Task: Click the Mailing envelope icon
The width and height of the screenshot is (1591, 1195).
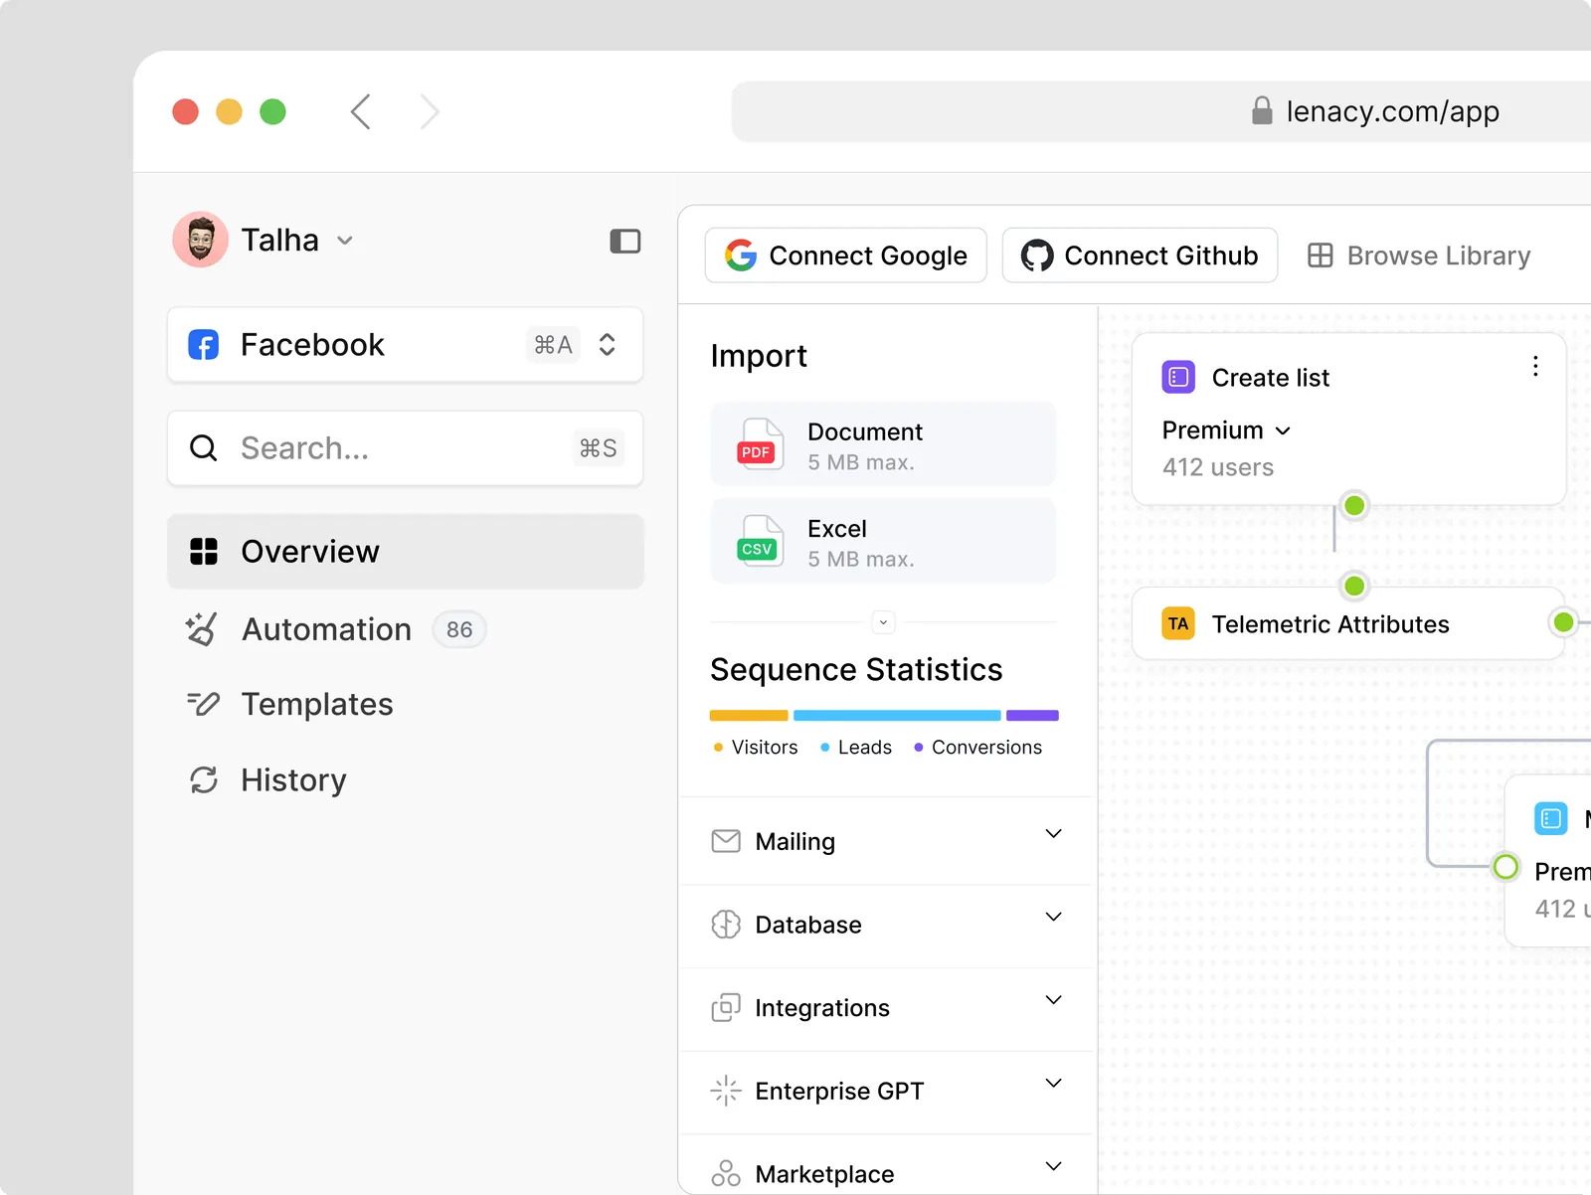Action: point(726,841)
